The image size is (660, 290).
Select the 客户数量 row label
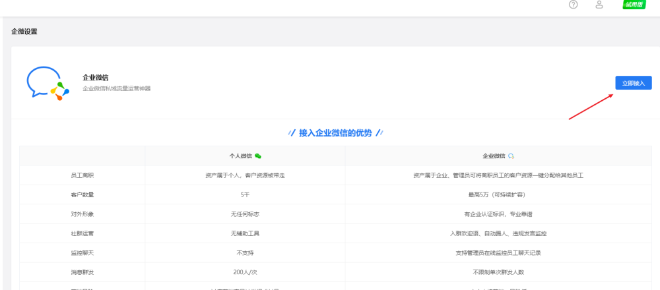click(x=82, y=194)
